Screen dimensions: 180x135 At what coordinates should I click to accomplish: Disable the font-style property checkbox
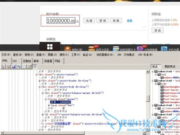tap(162, 96)
